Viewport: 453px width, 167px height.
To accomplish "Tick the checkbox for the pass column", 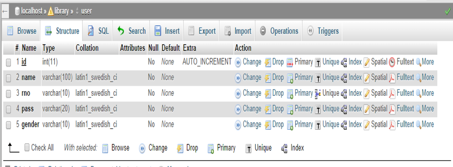I will [x=9, y=109].
